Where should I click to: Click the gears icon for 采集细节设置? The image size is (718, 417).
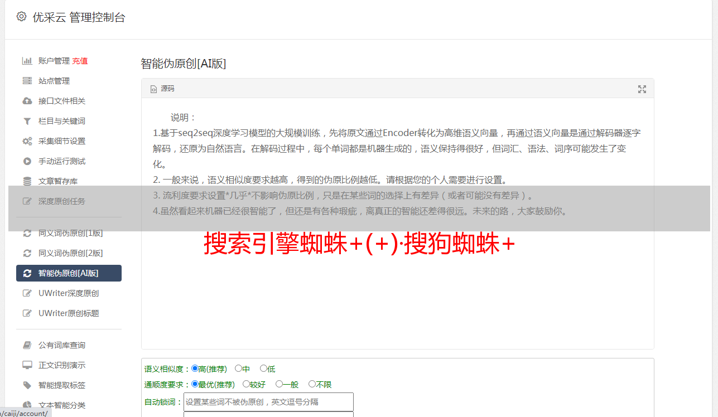27,141
